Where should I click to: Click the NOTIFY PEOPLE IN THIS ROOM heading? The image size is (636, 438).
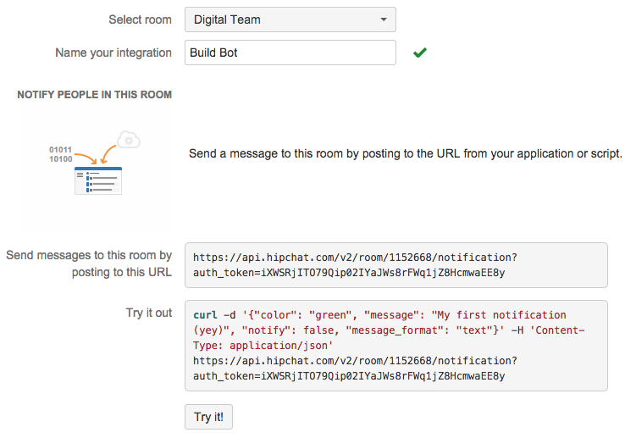tap(95, 95)
